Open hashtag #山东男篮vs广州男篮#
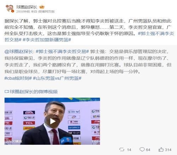The image size is (177, 155). point(57,78)
